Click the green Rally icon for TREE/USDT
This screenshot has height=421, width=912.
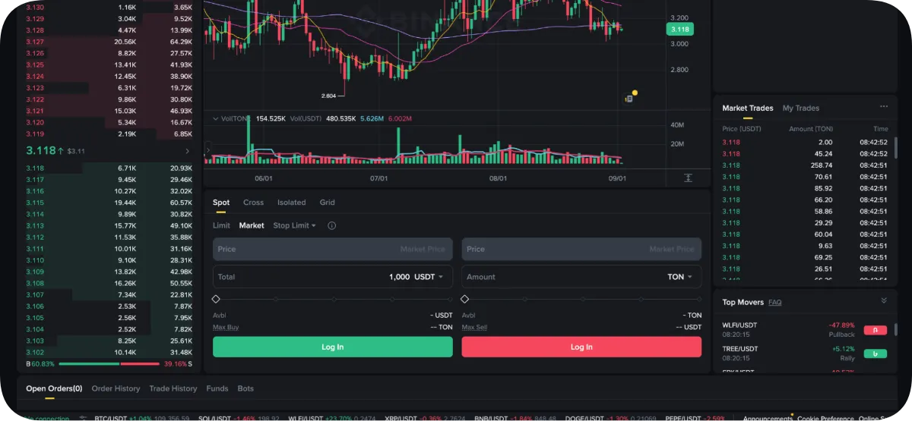tap(876, 353)
